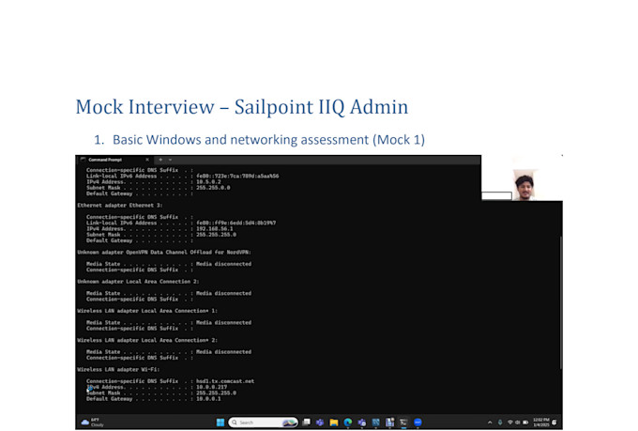Click the fe80::ff9e link-local IPv6 address
The width and height of the screenshot is (638, 431).
coord(236,223)
